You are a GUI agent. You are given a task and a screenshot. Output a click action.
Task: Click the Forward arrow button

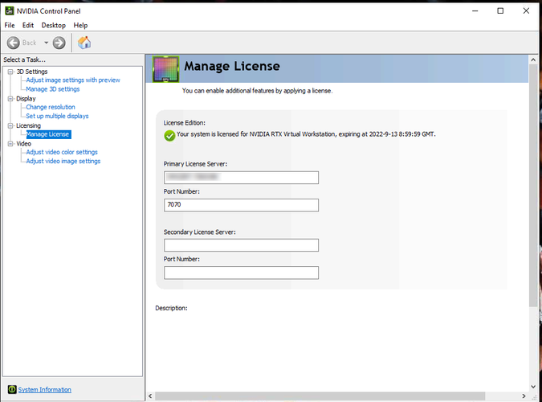[x=59, y=43]
